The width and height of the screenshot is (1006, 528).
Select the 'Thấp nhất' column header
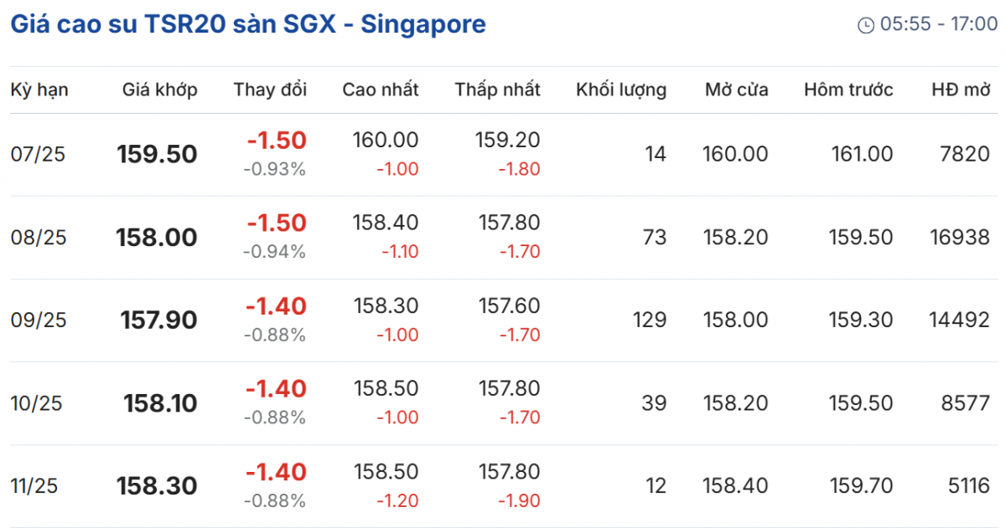(498, 90)
